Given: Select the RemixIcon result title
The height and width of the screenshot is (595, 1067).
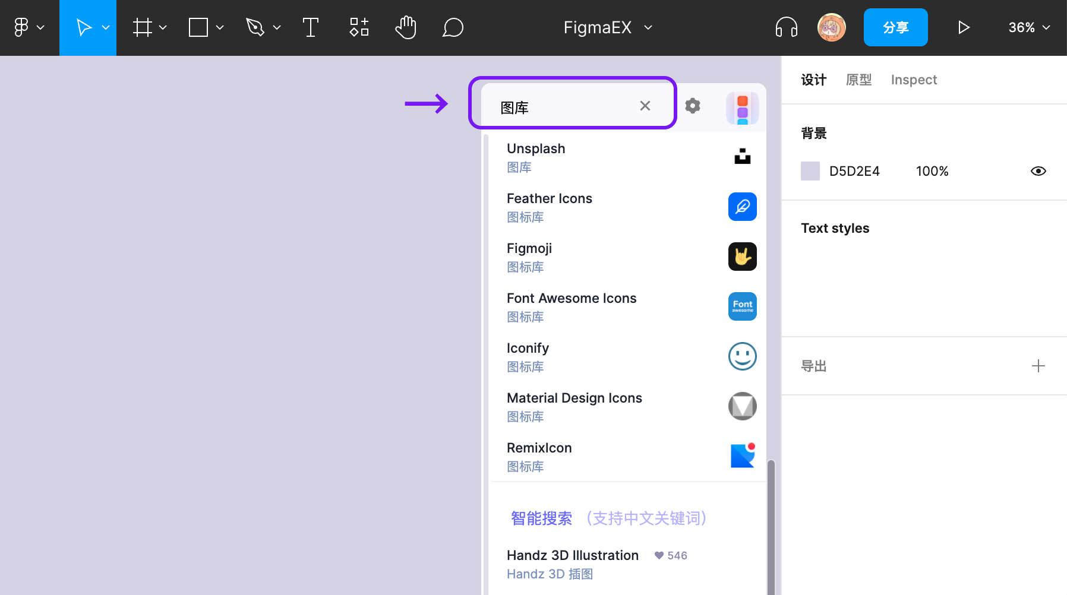Looking at the screenshot, I should 539,448.
